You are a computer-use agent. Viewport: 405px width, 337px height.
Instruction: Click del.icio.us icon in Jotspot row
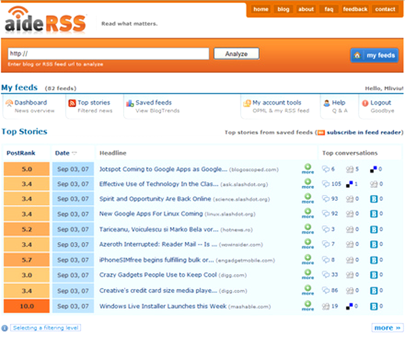[x=374, y=170]
